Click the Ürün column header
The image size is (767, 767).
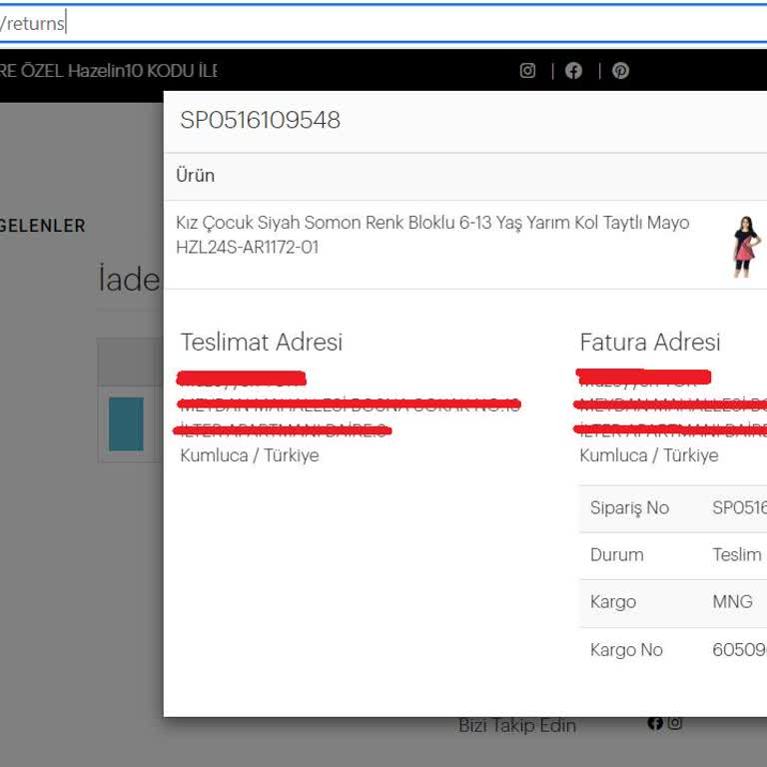pos(196,176)
